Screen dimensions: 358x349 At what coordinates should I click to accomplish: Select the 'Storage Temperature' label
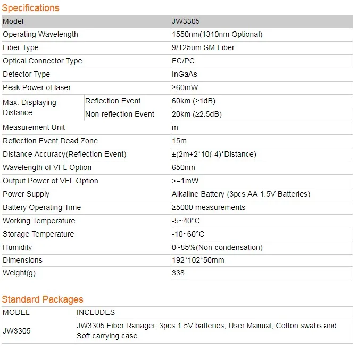click(x=38, y=234)
